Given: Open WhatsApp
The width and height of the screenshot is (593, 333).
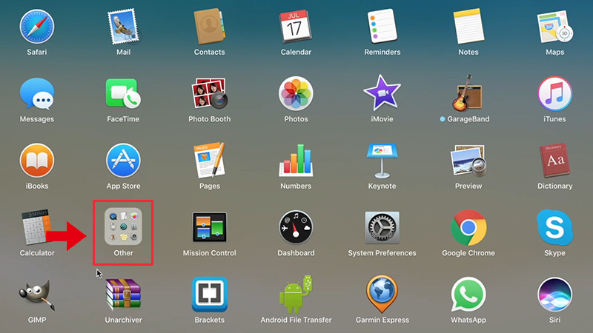Looking at the screenshot, I should pos(468,295).
